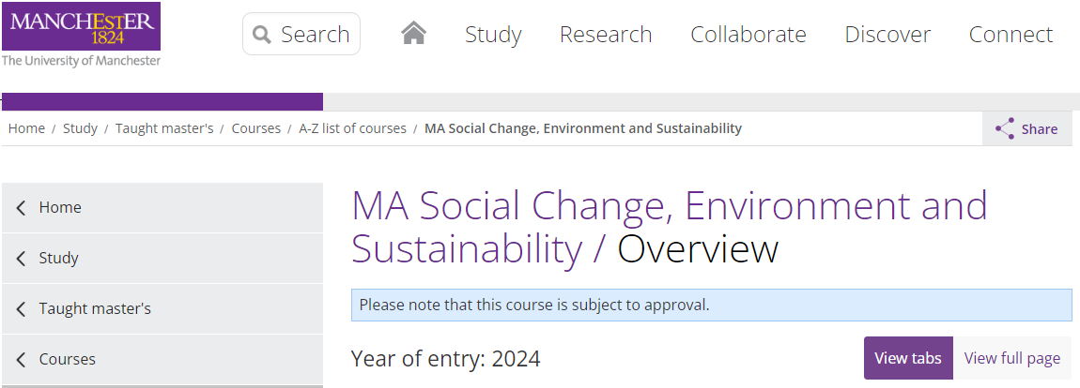Go to A-Z list of courses breadcrumb
Image resolution: width=1080 pixels, height=388 pixels.
[x=352, y=128]
